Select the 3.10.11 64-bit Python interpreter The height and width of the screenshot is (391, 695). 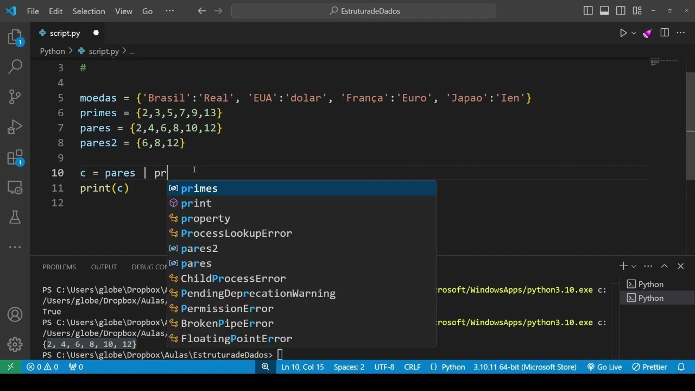coord(525,367)
